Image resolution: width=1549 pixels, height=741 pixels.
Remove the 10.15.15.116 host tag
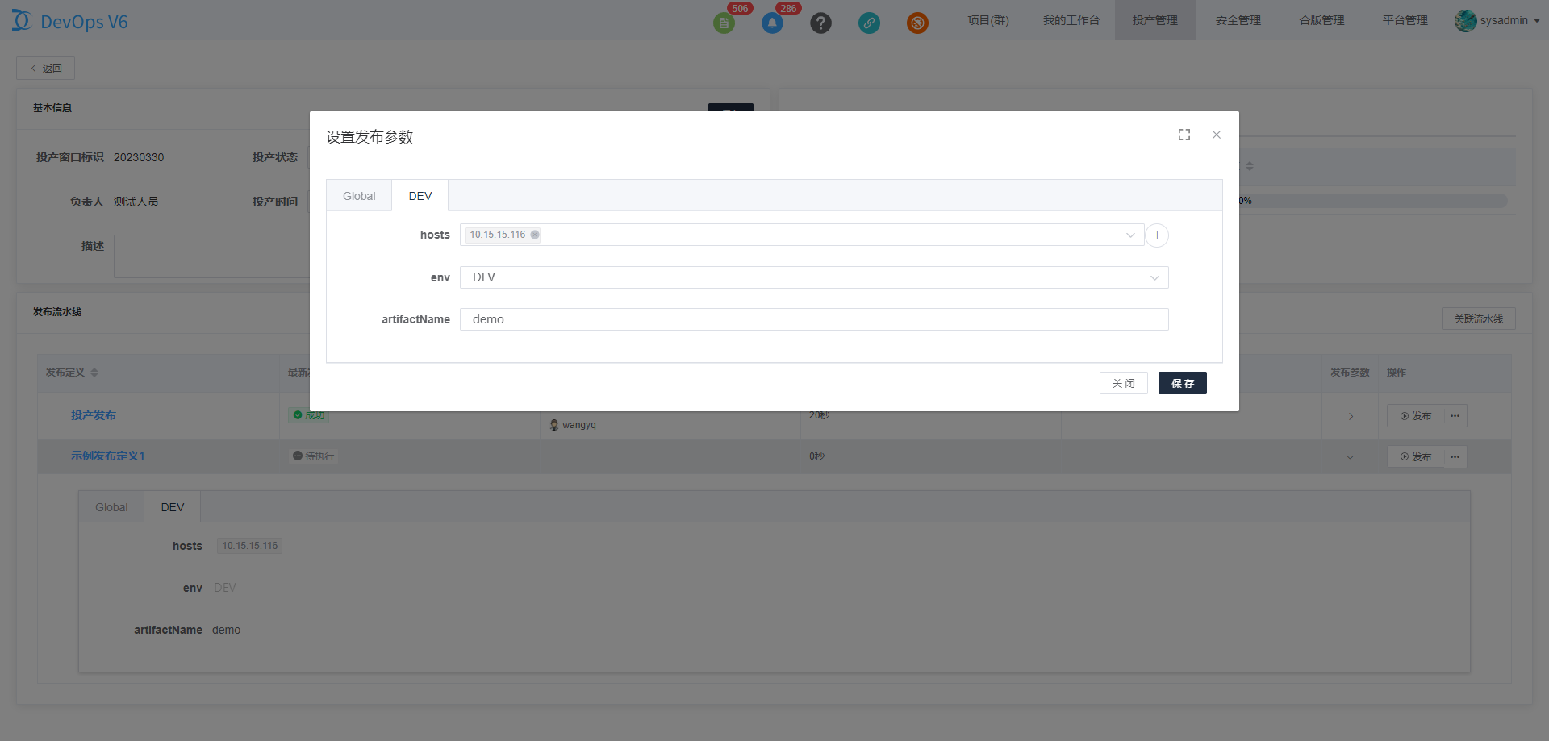(x=535, y=235)
